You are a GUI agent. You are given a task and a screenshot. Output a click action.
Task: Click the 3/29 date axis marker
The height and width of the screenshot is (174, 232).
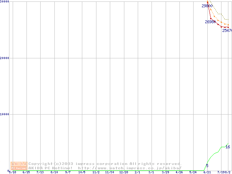165,172
